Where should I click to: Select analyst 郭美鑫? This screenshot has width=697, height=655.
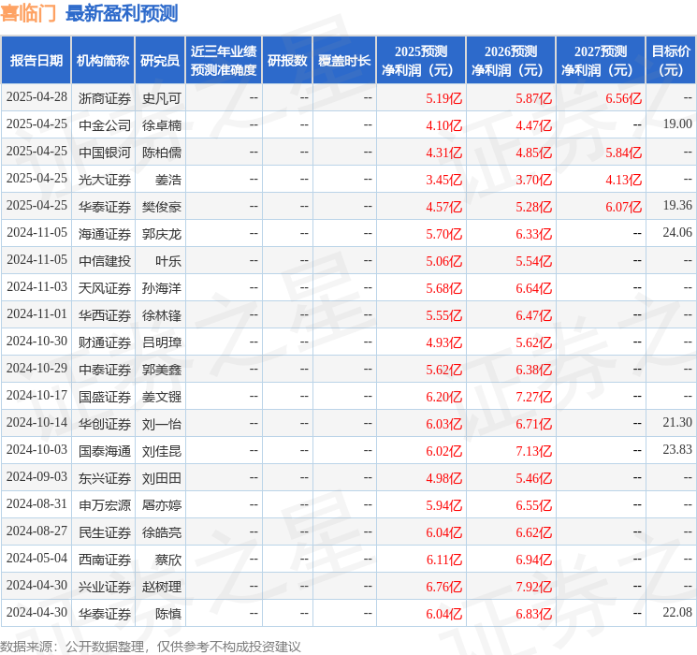click(x=162, y=370)
